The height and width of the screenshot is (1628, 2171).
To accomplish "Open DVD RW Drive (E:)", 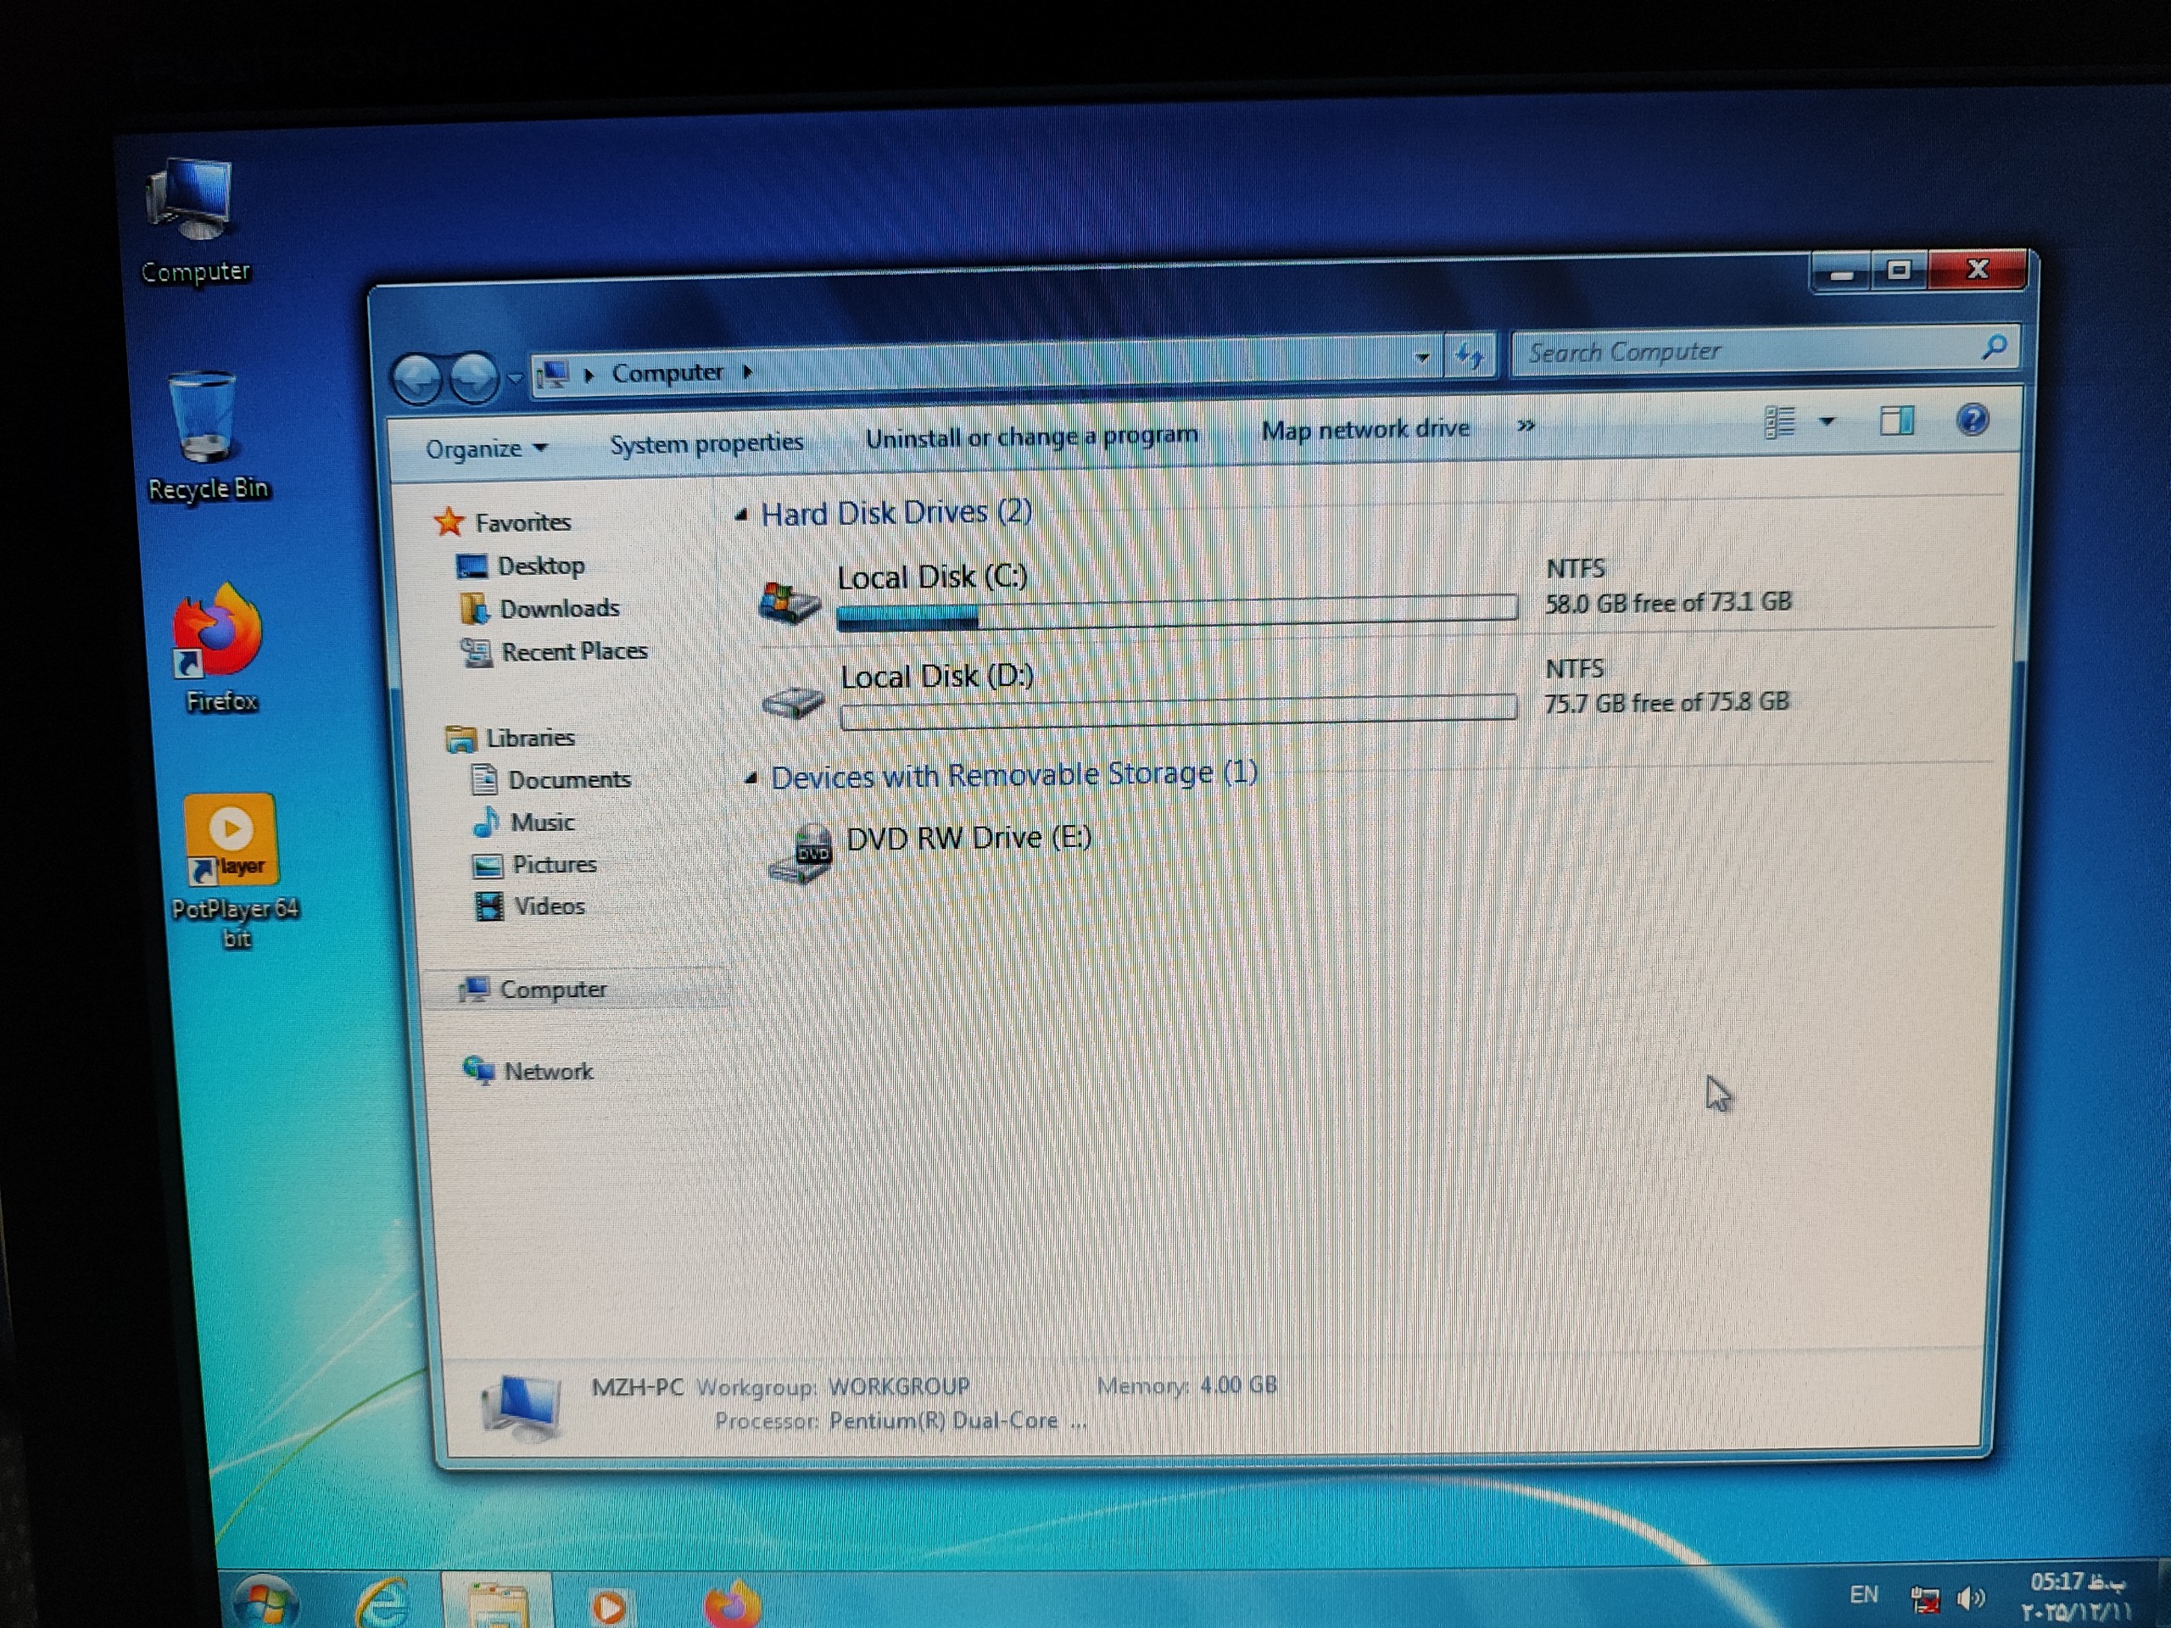I will click(x=968, y=838).
